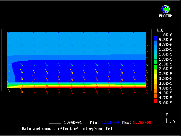Select the 1.2E-5 legend value label
Screen dimensions: 181x136
(165, 49)
